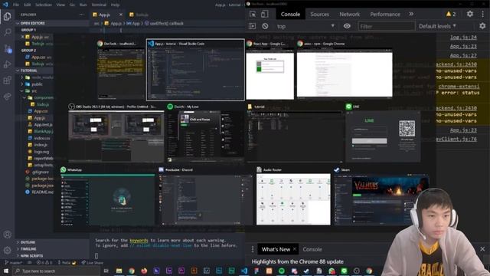This screenshot has width=490, height=276.
Task: Open the DevTools drawer kebab menu
Action: pos(253,249)
